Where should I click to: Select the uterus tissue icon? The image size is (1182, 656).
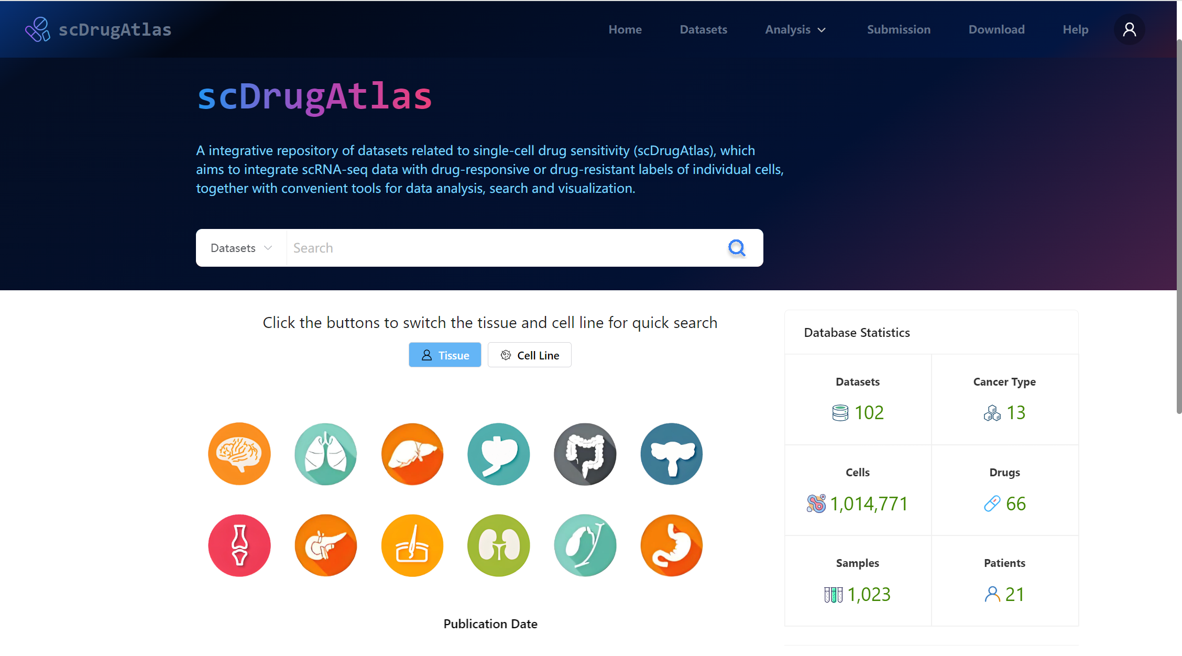click(x=671, y=454)
